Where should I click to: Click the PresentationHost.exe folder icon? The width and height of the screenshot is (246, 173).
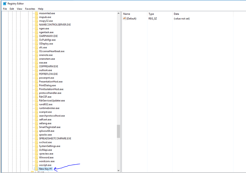click(x=37, y=82)
